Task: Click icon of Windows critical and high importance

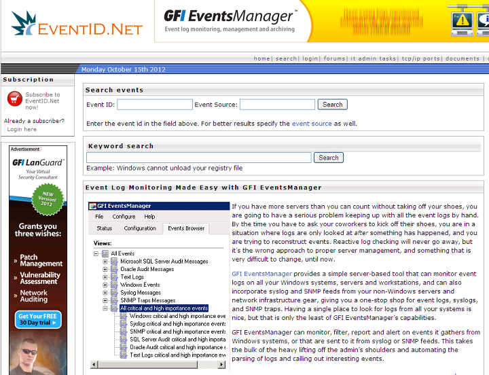Action: coord(124,316)
